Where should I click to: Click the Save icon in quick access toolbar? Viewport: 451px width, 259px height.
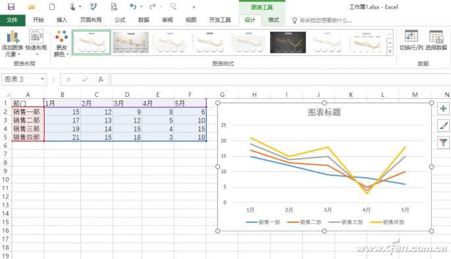(11, 7)
